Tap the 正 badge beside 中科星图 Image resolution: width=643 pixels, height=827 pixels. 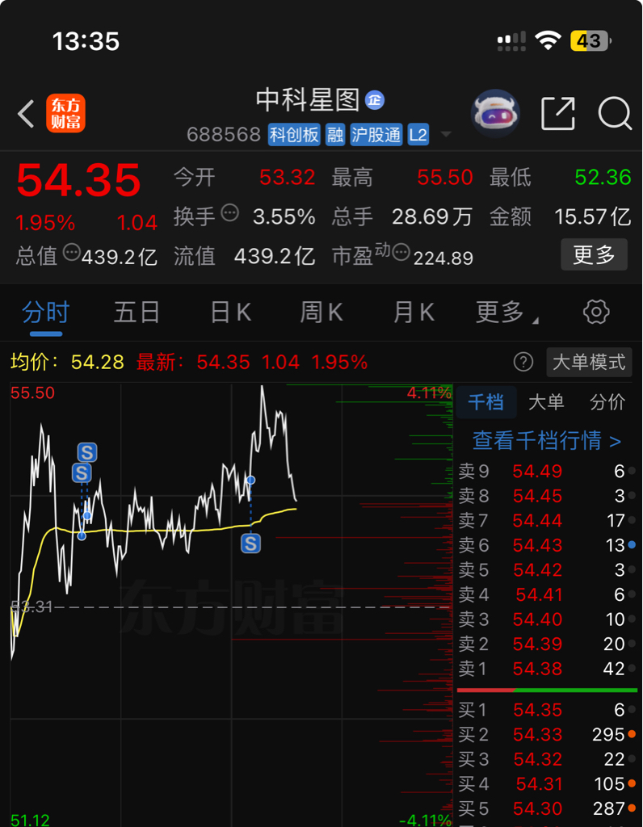[375, 99]
